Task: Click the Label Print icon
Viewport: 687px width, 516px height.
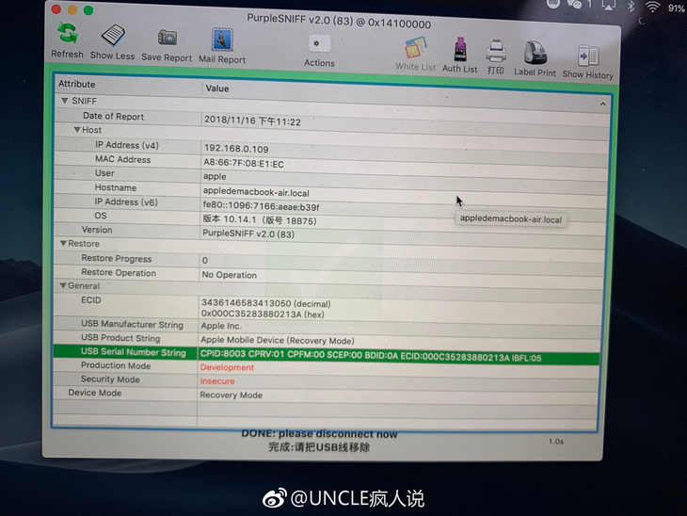Action: tap(535, 54)
